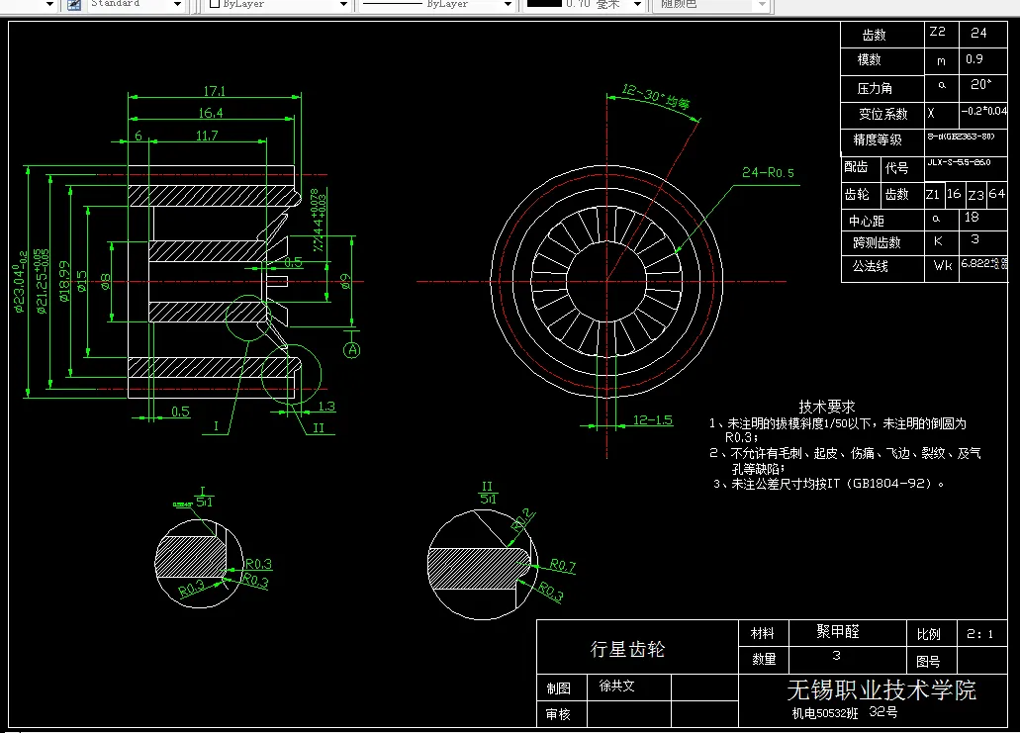Click the 数量 cell in title block
Screen dimensions: 1020x733
[x=764, y=660]
